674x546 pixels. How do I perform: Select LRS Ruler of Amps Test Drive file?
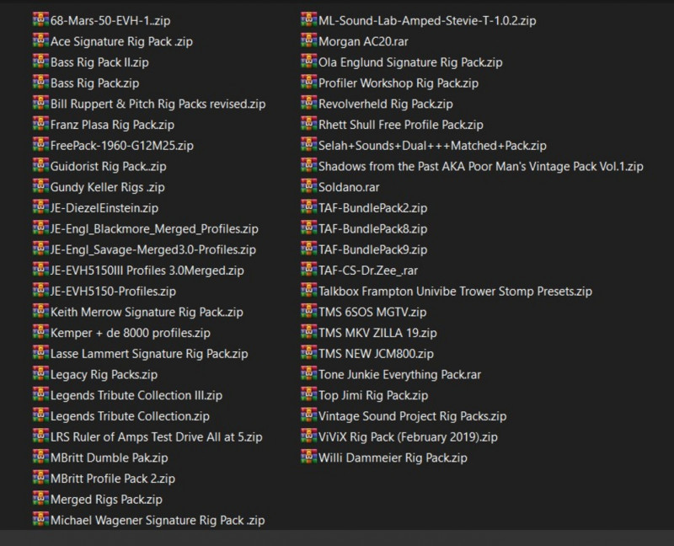(x=156, y=436)
